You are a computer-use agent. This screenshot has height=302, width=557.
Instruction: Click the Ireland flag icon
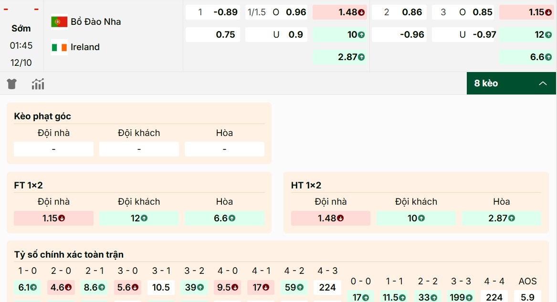[59, 47]
